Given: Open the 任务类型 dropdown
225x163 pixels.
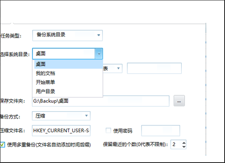Looking at the screenshot, I should [67, 35].
